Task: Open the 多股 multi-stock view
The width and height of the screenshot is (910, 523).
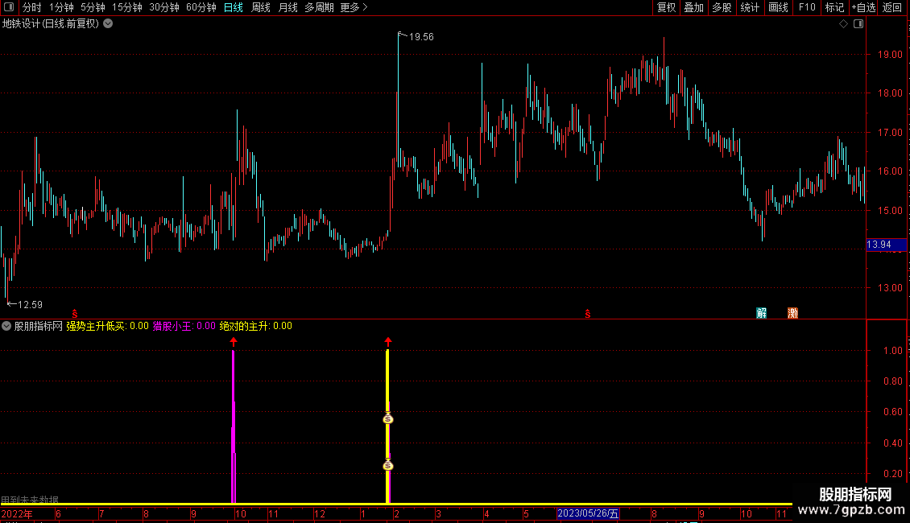Action: click(722, 7)
